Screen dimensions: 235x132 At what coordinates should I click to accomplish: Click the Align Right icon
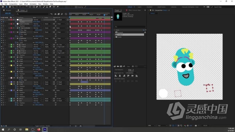pos(124,76)
